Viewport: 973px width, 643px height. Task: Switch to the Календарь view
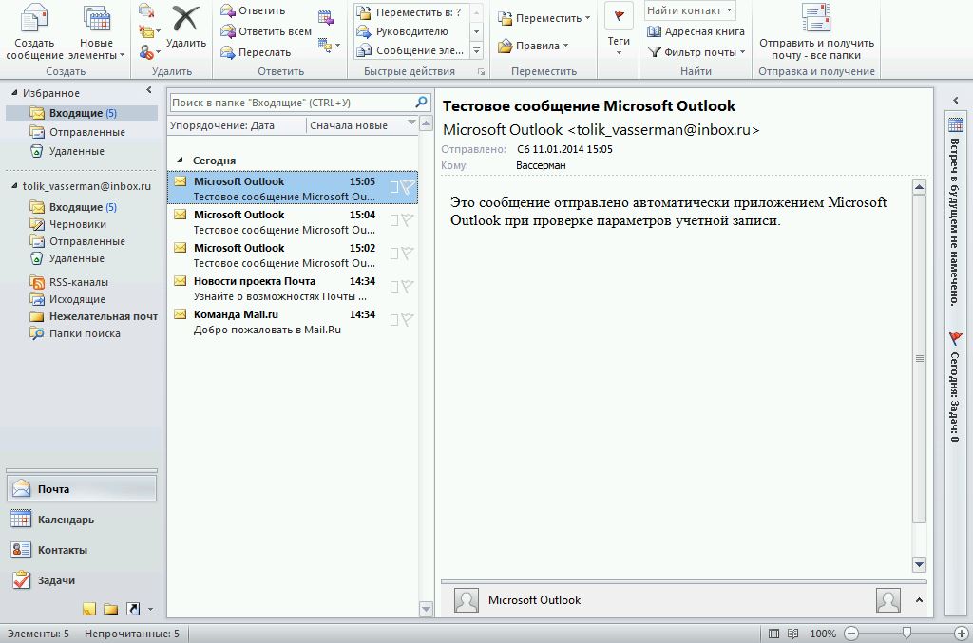pos(82,520)
